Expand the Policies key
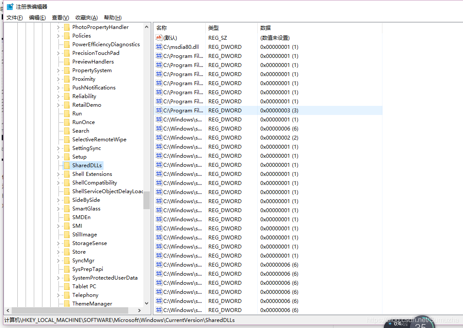 58,36
